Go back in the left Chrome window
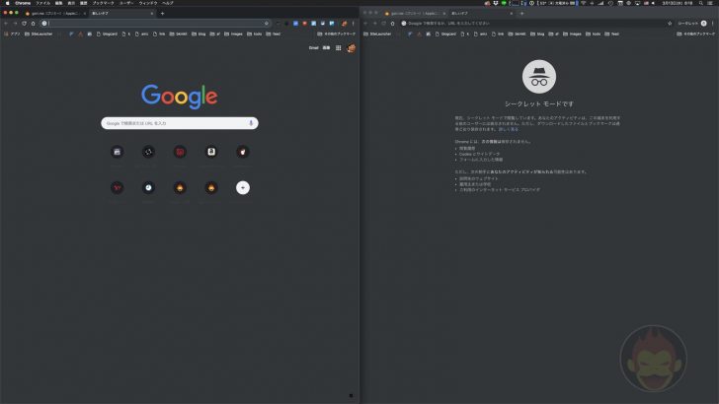 6,24
